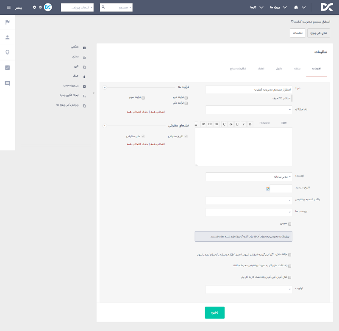The width and height of the screenshot is (339, 331).
Task: Open the واگذار شده به پیشفرض dropdown
Action: (x=249, y=200)
